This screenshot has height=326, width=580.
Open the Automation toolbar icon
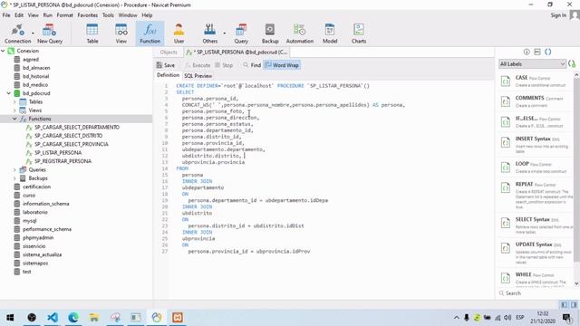(300, 34)
